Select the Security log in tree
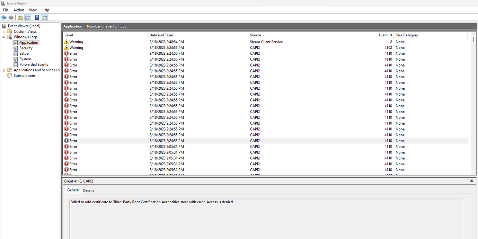The image size is (478, 239). (26, 48)
